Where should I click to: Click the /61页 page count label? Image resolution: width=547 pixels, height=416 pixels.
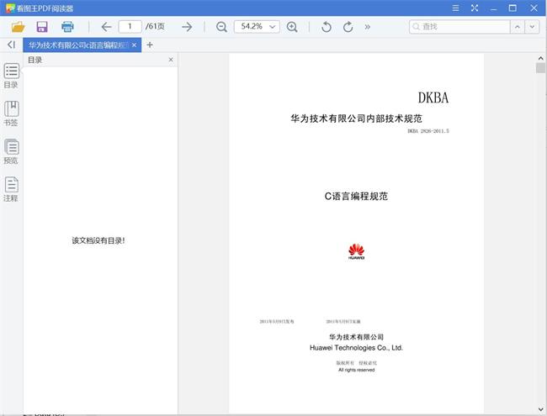[x=155, y=27]
